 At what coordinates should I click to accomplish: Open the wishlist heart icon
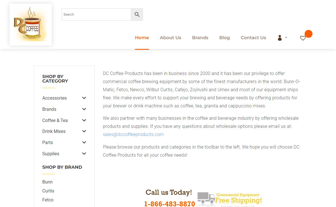point(303,38)
